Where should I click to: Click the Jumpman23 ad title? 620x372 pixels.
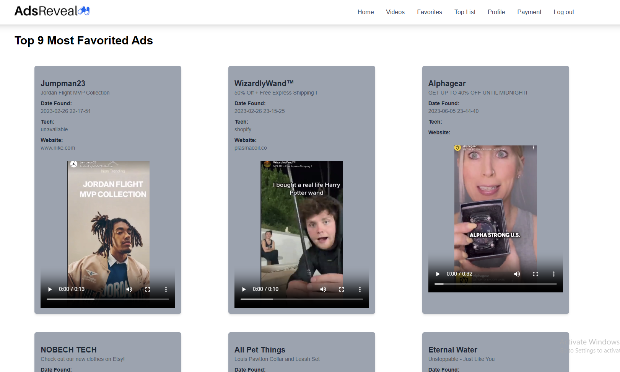[63, 83]
